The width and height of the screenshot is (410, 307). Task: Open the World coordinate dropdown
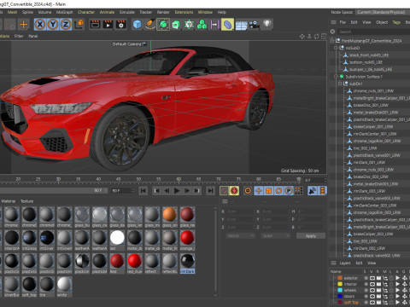pos(241,236)
